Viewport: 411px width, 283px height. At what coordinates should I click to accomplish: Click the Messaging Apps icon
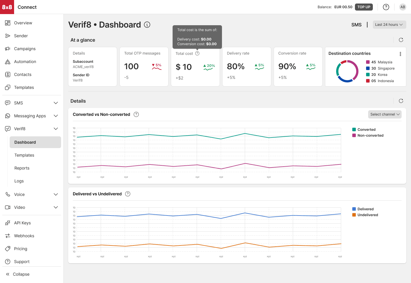(x=8, y=116)
